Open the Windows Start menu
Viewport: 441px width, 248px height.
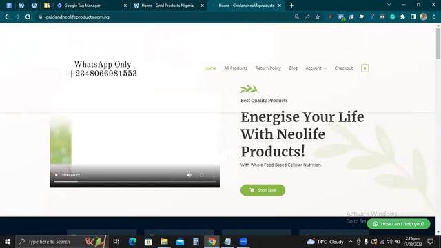click(8, 242)
